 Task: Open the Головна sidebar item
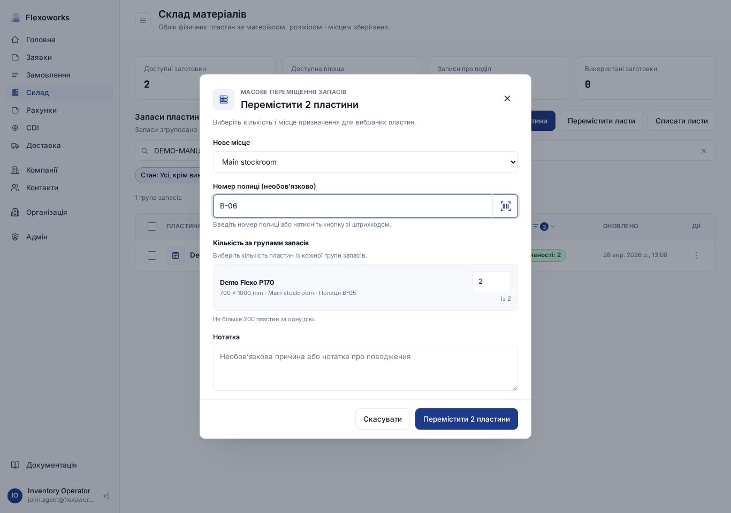pos(59,40)
